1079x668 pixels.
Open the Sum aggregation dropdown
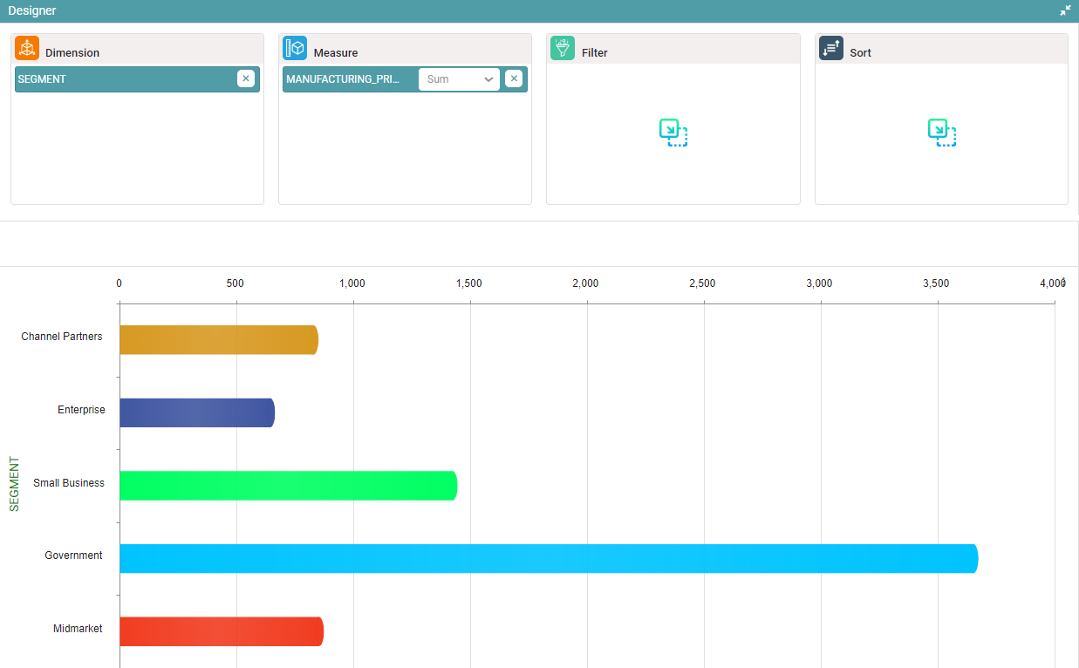[459, 79]
